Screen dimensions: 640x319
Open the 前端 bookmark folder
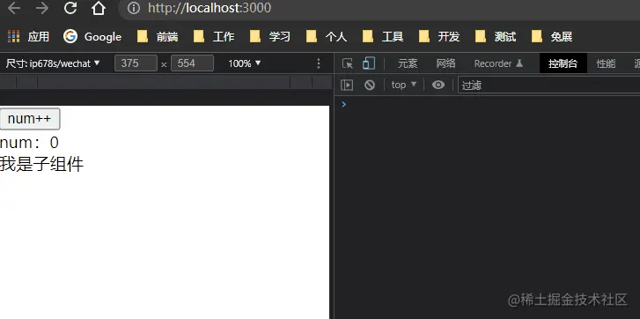click(158, 37)
